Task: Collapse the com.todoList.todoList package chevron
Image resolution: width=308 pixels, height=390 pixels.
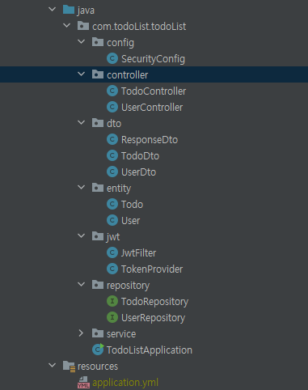Action: click(66, 26)
